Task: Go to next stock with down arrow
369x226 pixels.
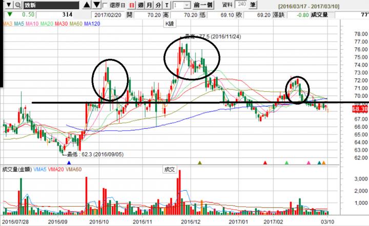Action: click(97, 5)
